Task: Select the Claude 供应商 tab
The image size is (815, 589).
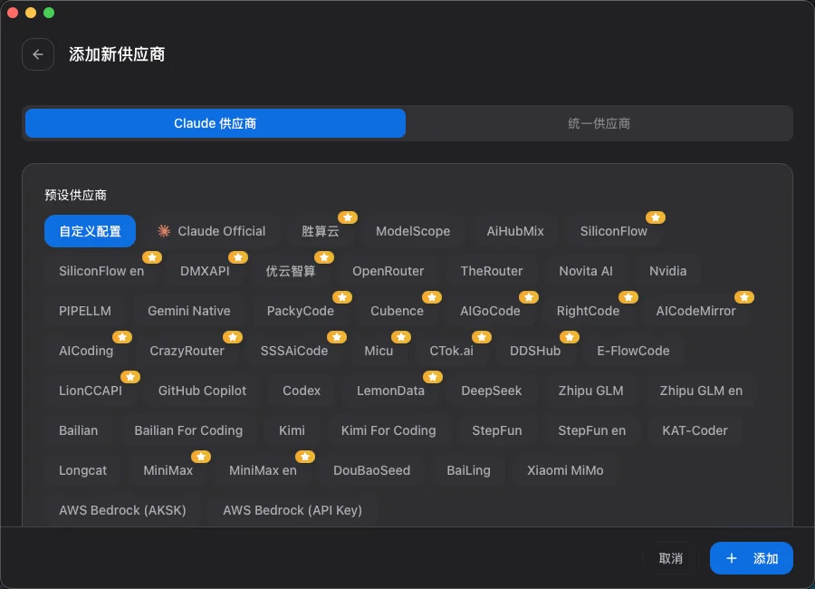Action: [215, 123]
